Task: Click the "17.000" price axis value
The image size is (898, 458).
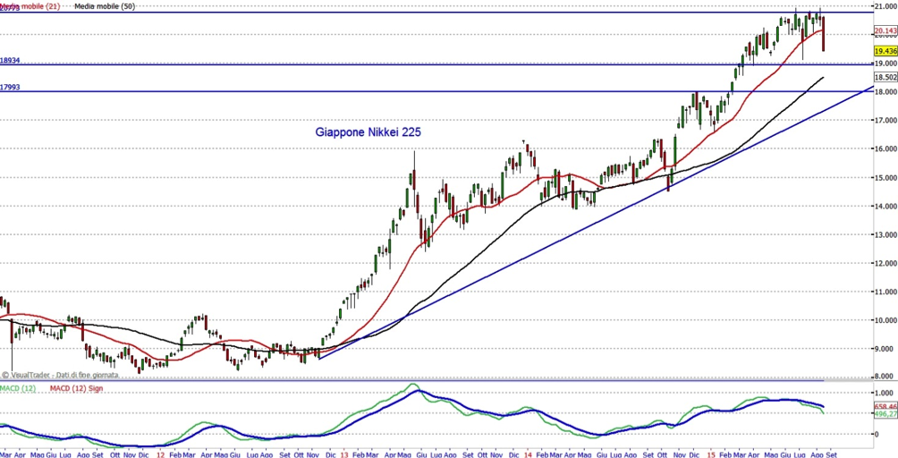Action: click(x=885, y=120)
